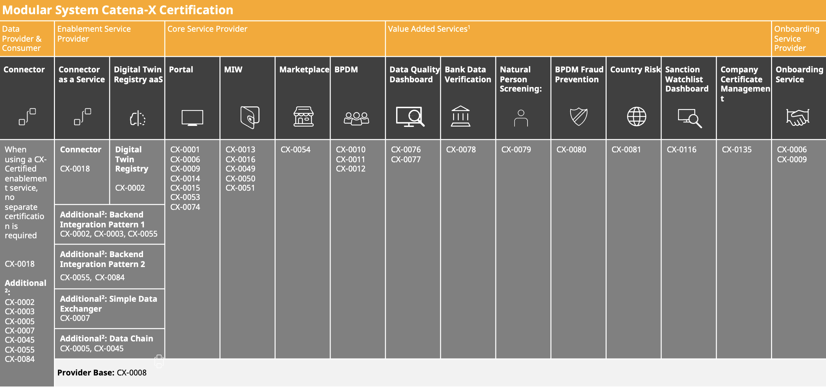Viewport: 826px width, 388px height.
Task: Click CX-0051 in the MIW column
Action: [x=240, y=188]
